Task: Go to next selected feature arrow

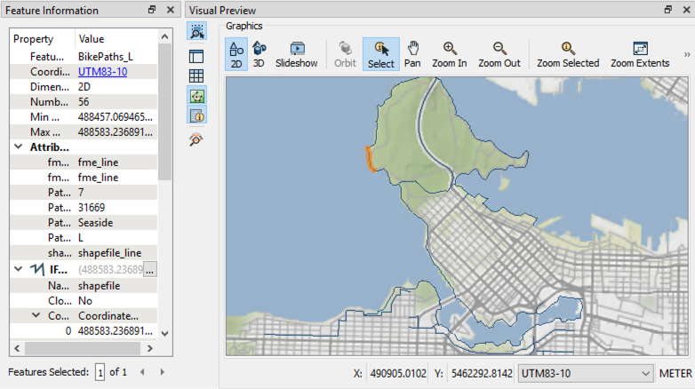Action: click(x=163, y=372)
